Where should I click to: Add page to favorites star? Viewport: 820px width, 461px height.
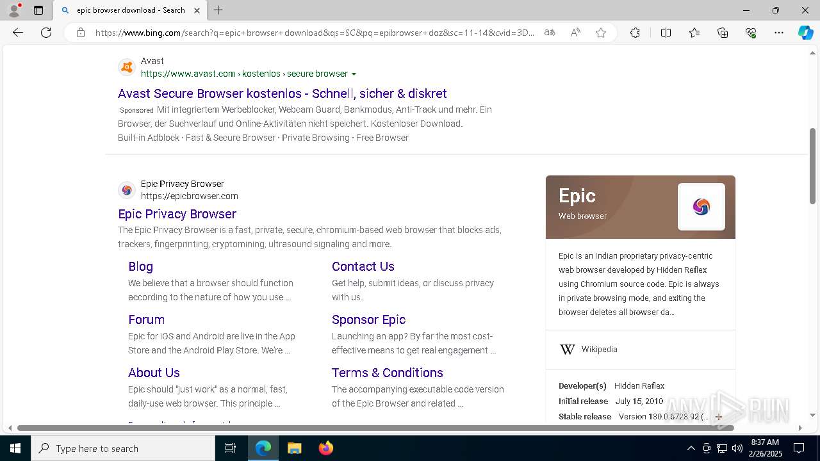tap(601, 33)
